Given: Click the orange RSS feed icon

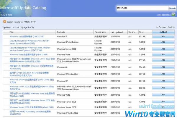Looking at the screenshot, I should click(5, 22).
